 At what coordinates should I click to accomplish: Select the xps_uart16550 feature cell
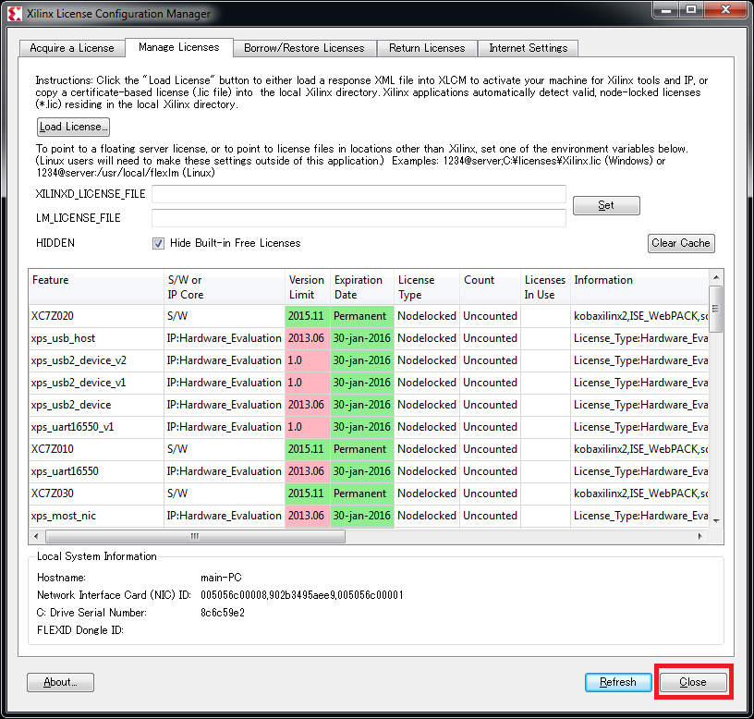(96, 470)
